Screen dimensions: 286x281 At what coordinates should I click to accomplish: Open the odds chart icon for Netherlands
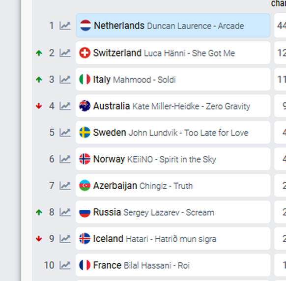click(65, 26)
